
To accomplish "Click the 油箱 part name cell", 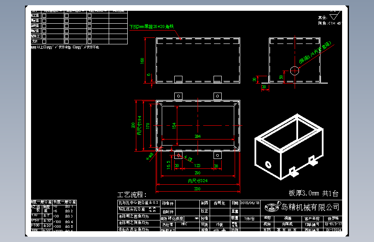I will point(288,218).
